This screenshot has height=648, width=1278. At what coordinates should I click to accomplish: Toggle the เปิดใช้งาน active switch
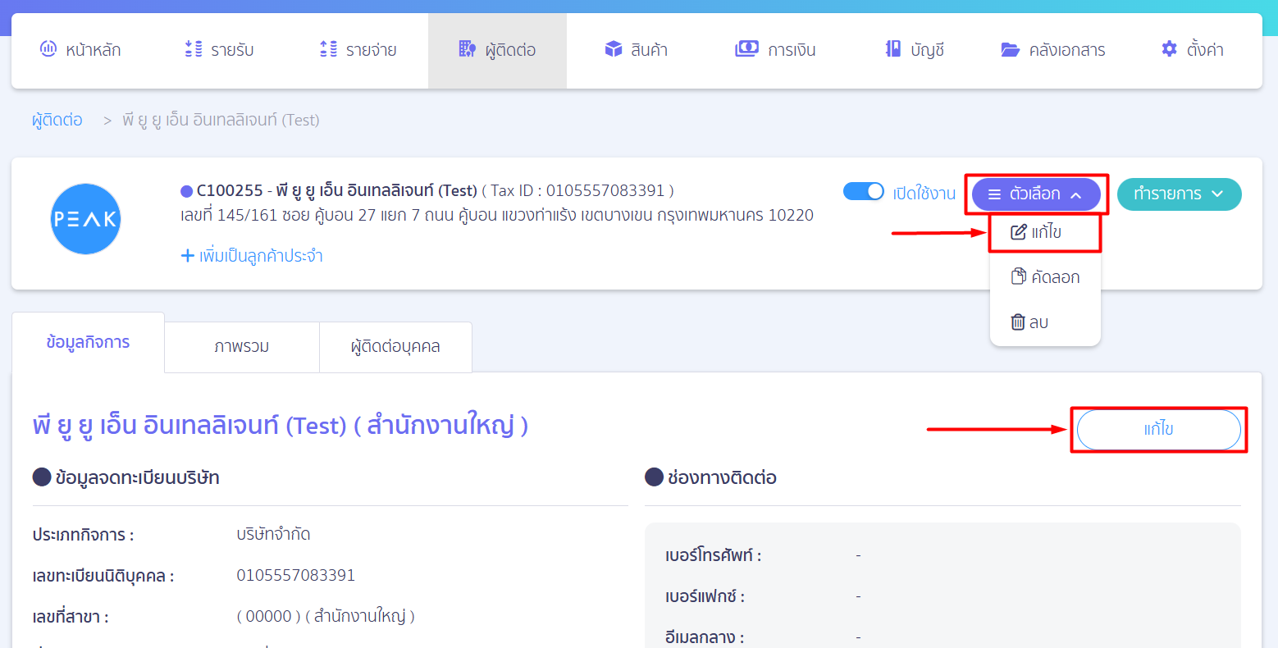pos(864,191)
